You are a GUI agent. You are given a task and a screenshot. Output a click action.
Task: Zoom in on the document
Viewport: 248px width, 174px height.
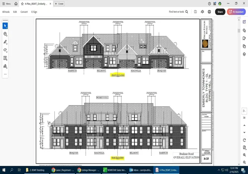pyautogui.click(x=244, y=155)
